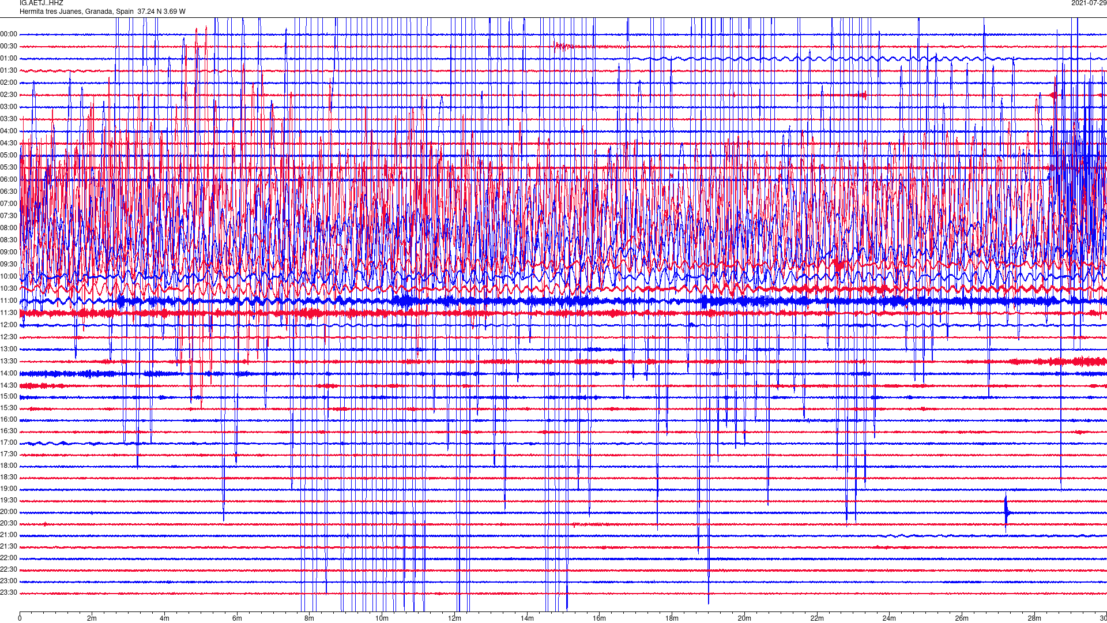
Task: Select the 14:00 hour label
Action: pyautogui.click(x=9, y=373)
